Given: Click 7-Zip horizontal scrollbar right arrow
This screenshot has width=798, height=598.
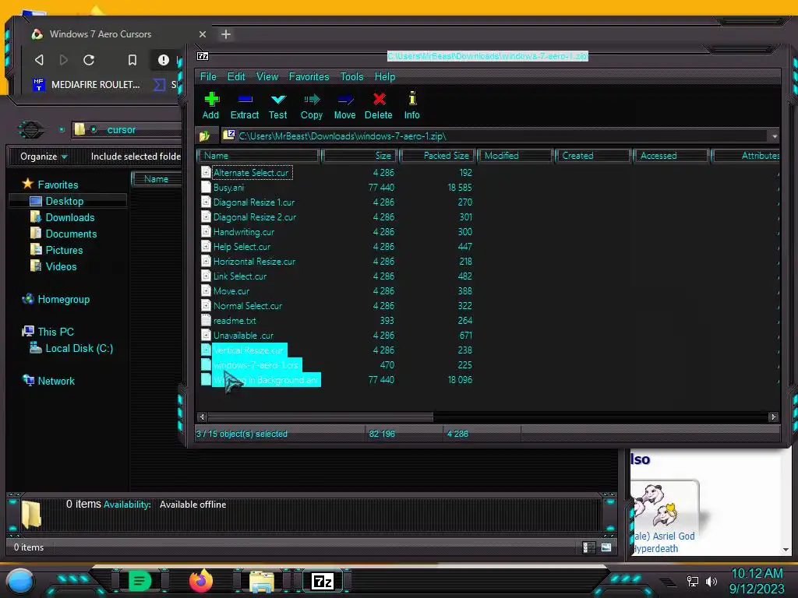Looking at the screenshot, I should point(773,417).
